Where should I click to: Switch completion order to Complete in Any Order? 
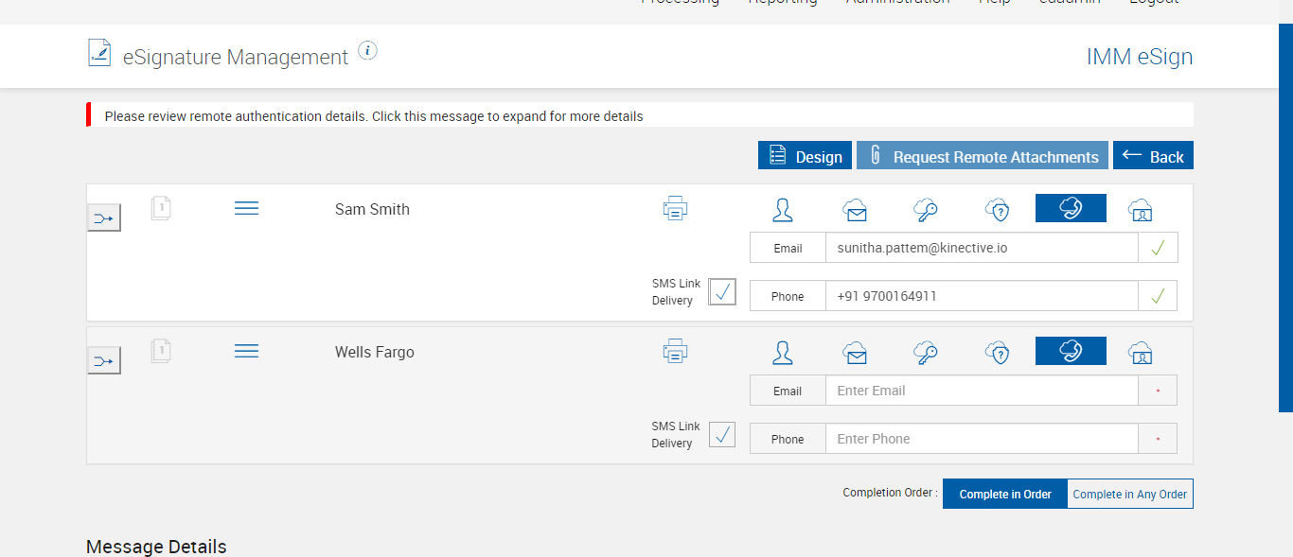(1130, 494)
